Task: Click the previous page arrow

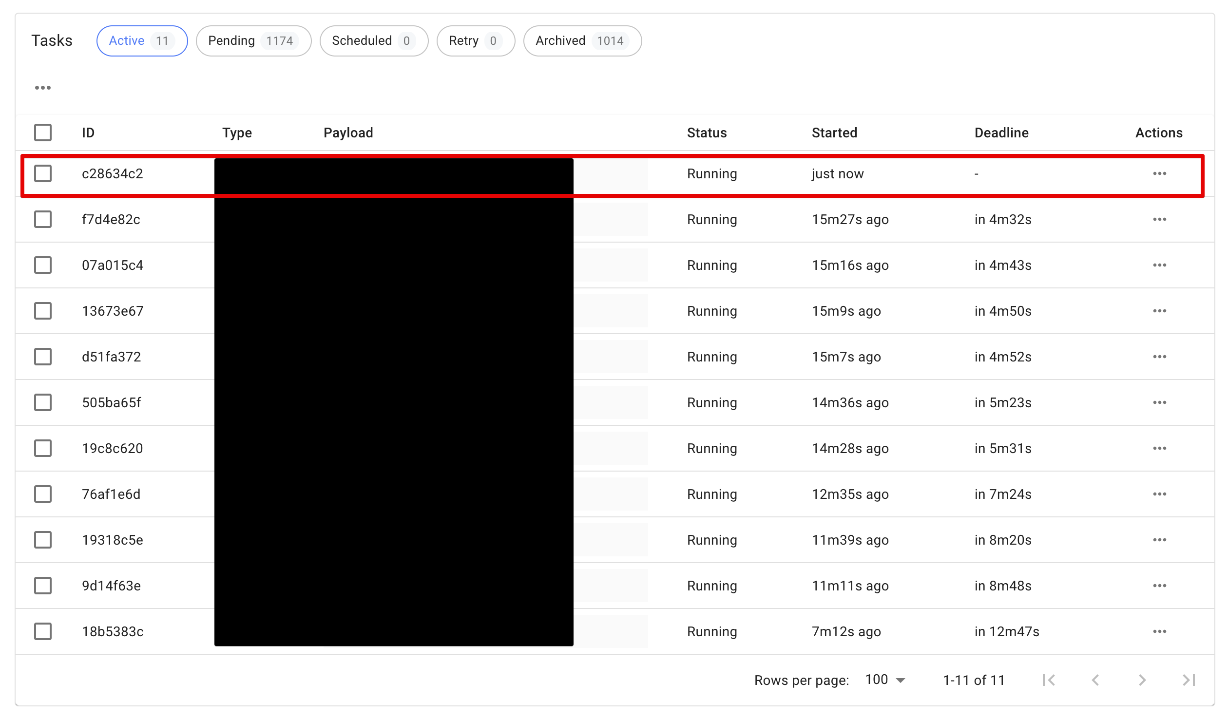Action: pyautogui.click(x=1095, y=680)
